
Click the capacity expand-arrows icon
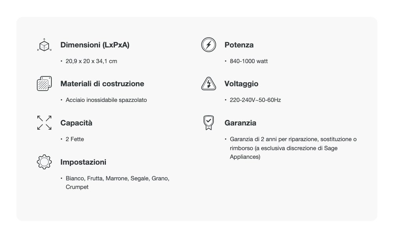point(44,123)
